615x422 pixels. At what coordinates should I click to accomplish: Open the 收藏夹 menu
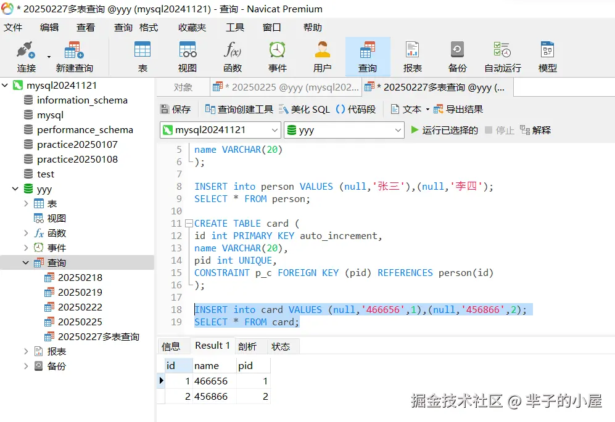[x=192, y=28]
